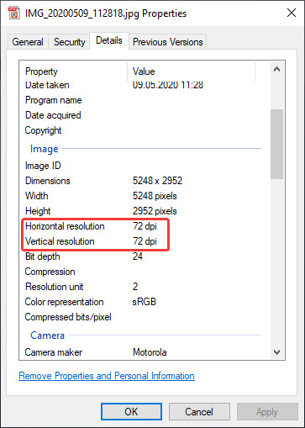Close the Properties dialog window
This screenshot has height=428, width=305.
coord(292,13)
